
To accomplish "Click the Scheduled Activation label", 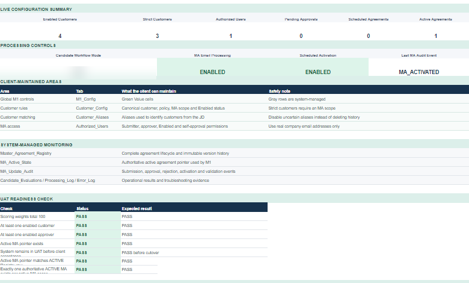I will coord(318,55).
